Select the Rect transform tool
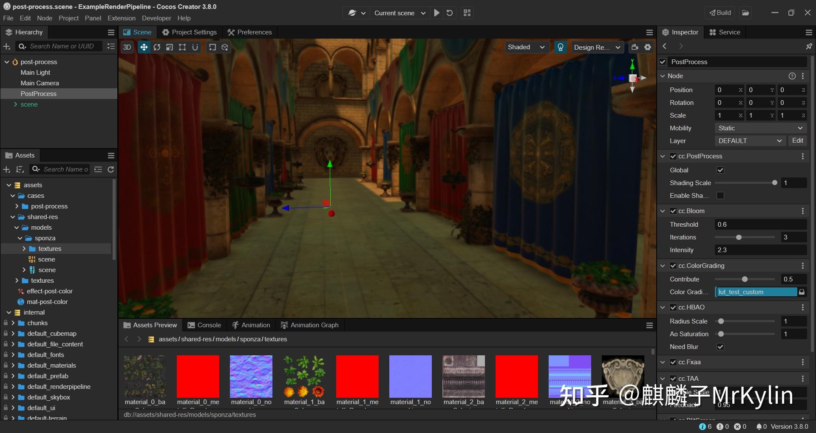Viewport: 816px width, 433px height. [182, 47]
